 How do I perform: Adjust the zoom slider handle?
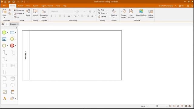coord(157,106)
